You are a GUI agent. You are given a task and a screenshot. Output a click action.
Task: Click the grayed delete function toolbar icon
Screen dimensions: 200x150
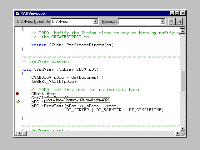[172, 22]
